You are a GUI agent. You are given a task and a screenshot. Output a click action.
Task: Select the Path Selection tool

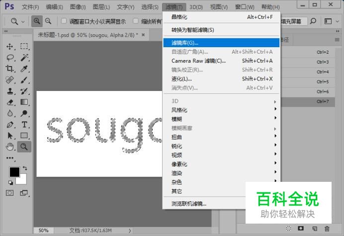click(9, 136)
